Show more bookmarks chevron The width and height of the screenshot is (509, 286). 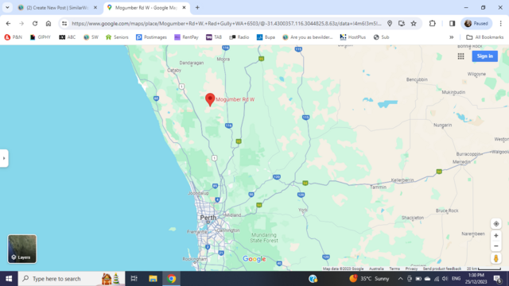[451, 37]
